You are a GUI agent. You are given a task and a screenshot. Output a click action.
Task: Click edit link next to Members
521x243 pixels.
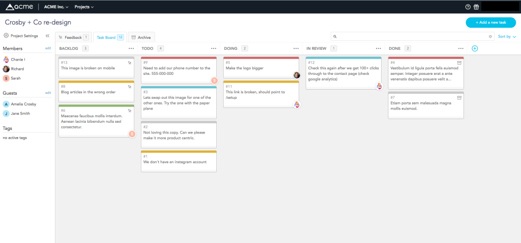point(48,48)
